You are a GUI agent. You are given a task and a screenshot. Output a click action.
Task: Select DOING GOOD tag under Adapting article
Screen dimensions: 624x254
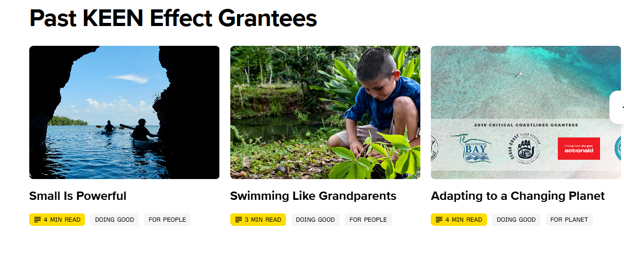516,220
